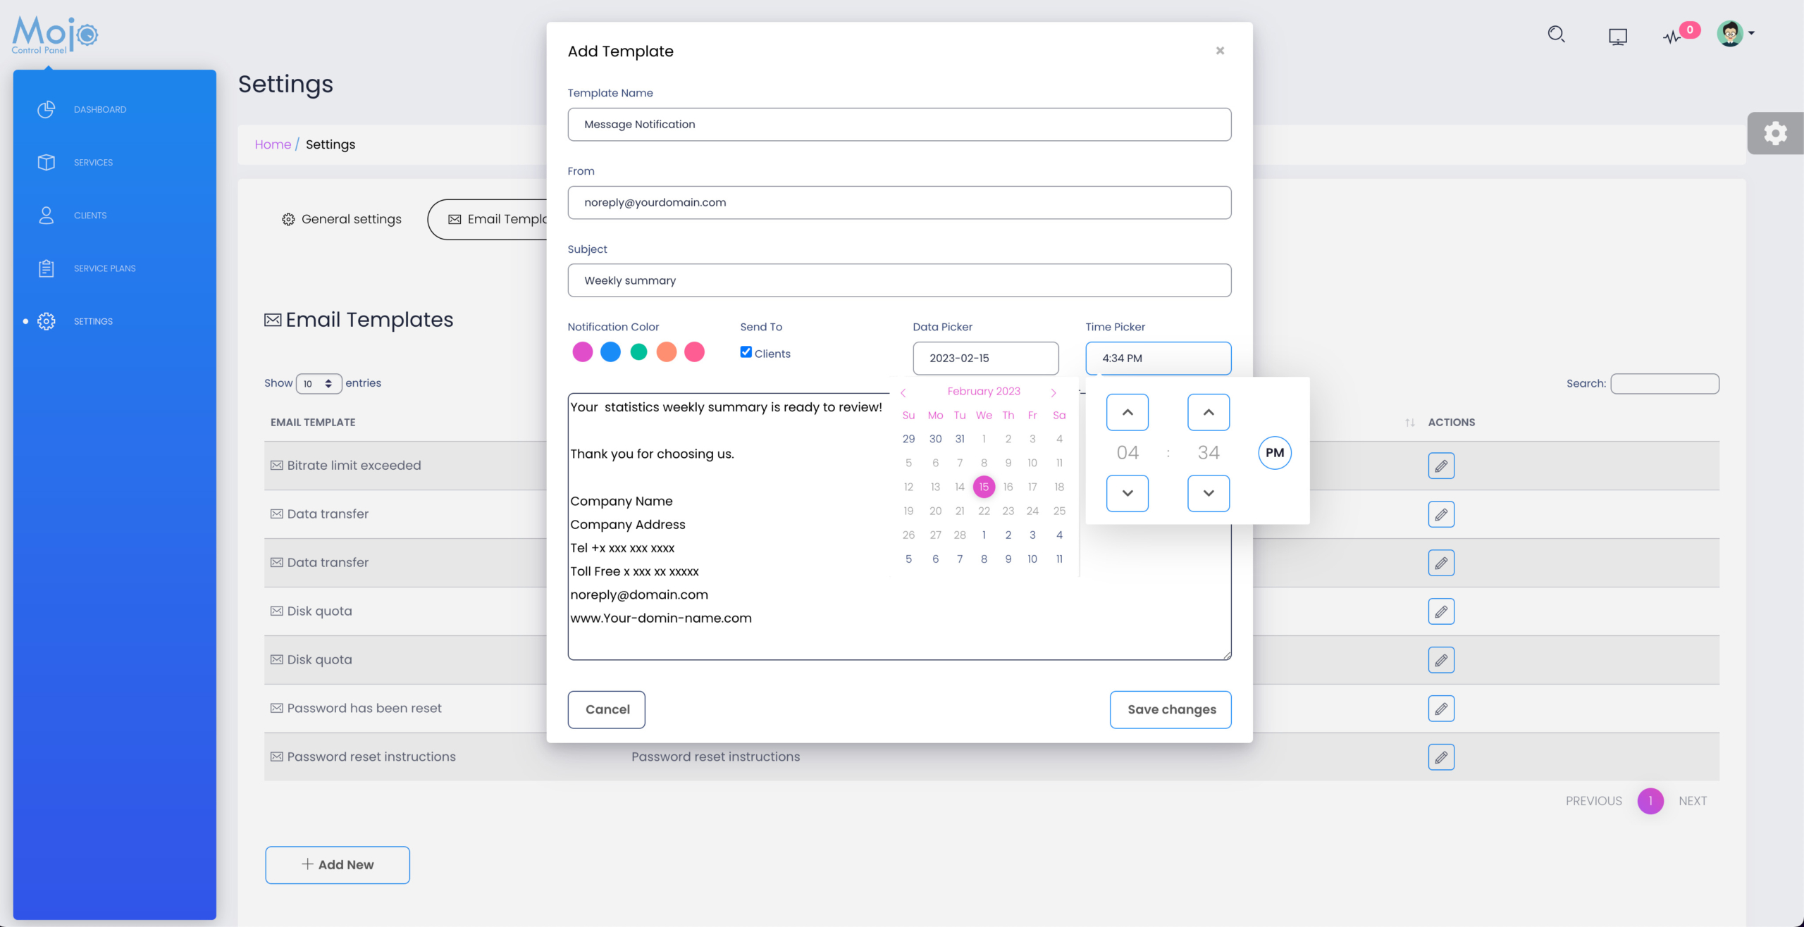
Task: Select the Services sidebar icon
Action: pyautogui.click(x=46, y=162)
